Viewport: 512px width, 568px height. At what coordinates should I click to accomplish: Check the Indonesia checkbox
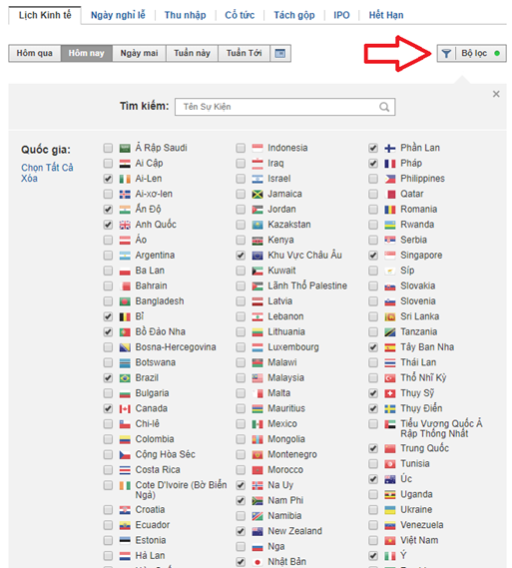[241, 148]
